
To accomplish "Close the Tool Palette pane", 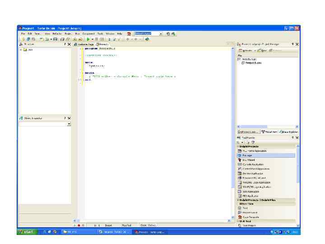I will pos(297,137).
